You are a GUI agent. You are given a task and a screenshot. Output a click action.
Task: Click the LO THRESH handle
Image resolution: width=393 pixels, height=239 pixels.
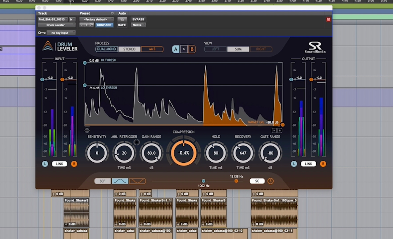point(85,85)
